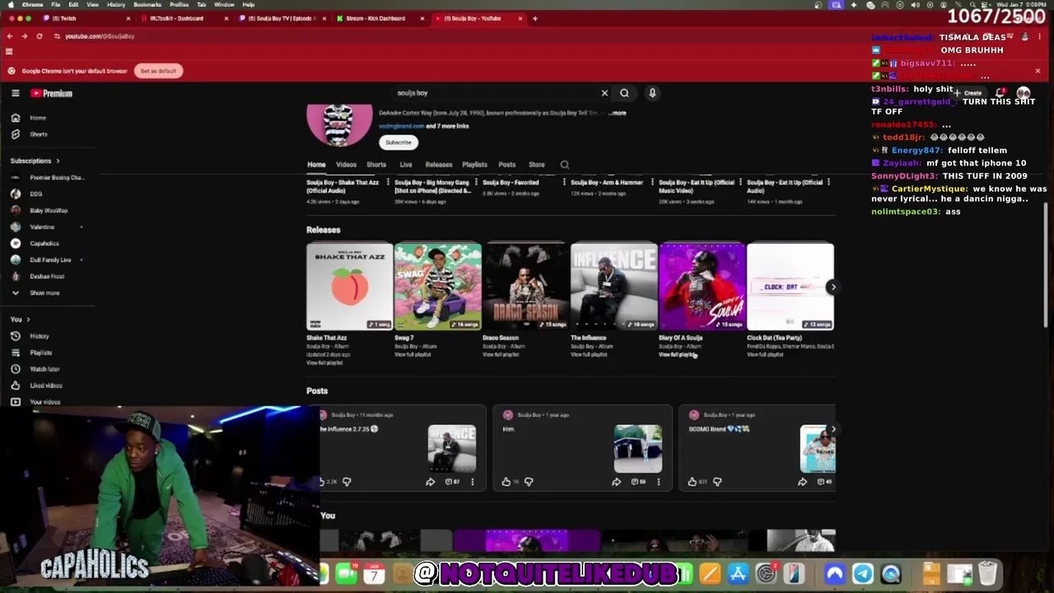Screen dimensions: 1054x593
Task: Open the Draco Season album thumbnail
Action: pos(526,287)
